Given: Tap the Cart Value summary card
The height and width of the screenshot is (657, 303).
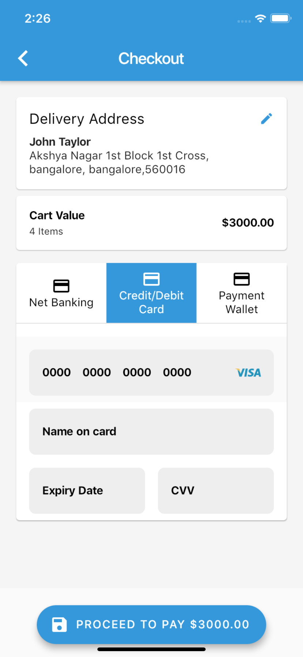Looking at the screenshot, I should (151, 223).
